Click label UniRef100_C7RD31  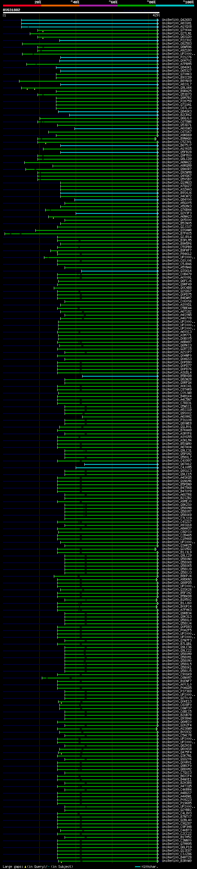point(177,403)
